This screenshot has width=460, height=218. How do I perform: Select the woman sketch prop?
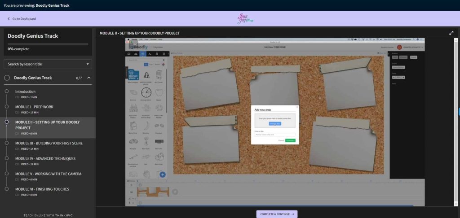(146, 75)
